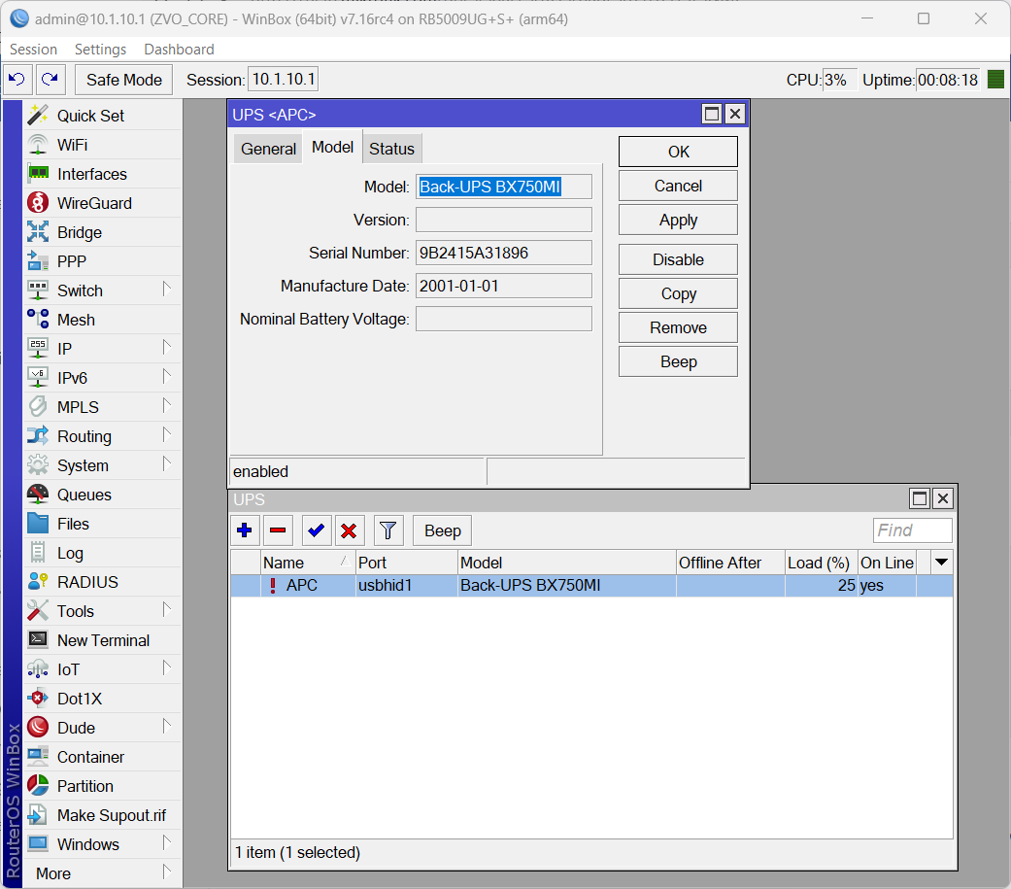Select the Model tab

[332, 147]
